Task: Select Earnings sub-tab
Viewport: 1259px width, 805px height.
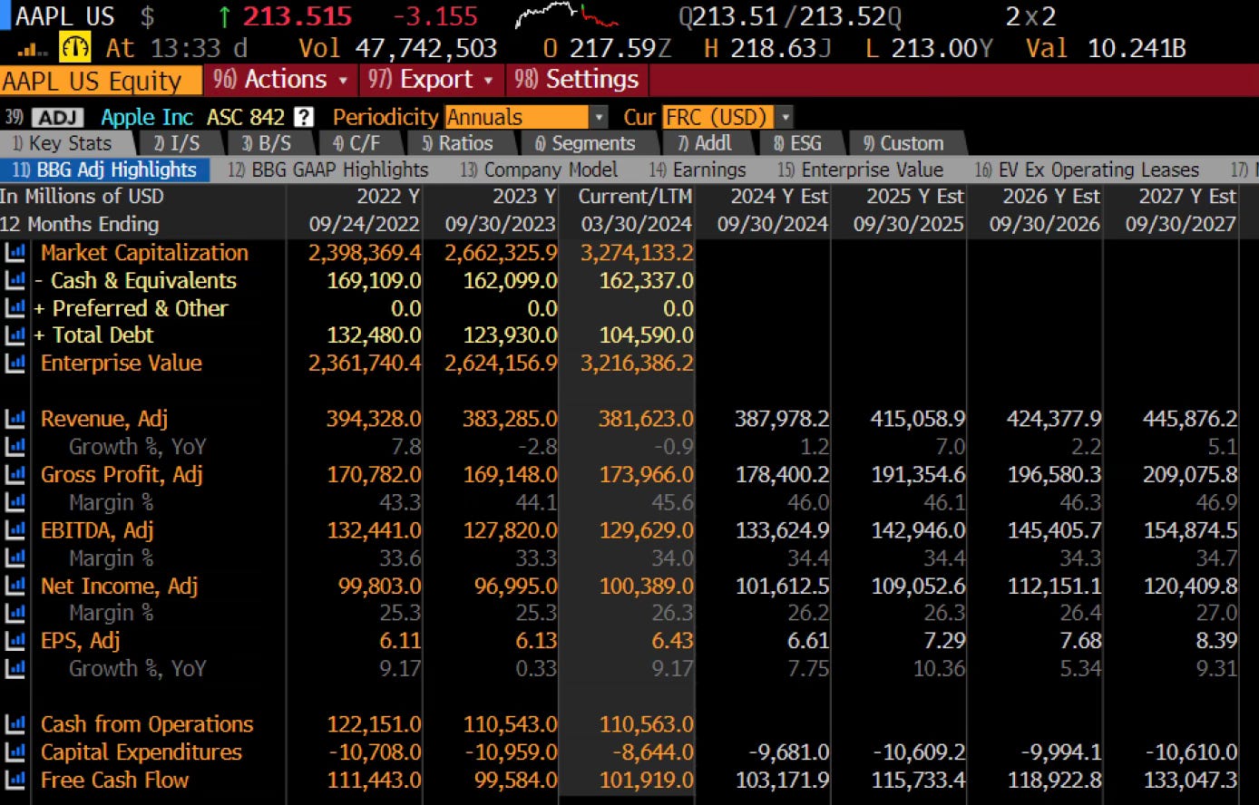Action: coord(697,170)
